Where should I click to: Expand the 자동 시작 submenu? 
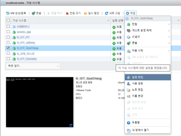[x=148, y=51]
